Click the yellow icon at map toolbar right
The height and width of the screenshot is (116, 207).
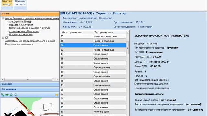tap(56, 95)
